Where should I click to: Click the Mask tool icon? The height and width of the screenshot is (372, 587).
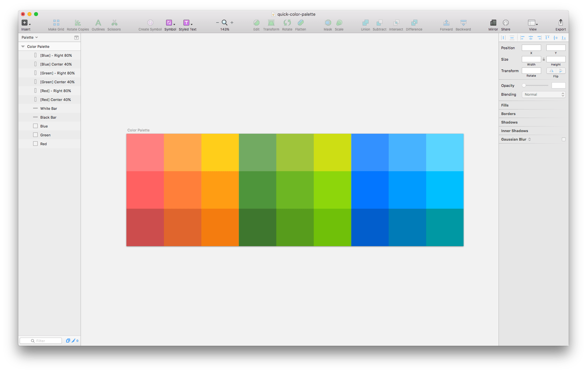pyautogui.click(x=328, y=23)
